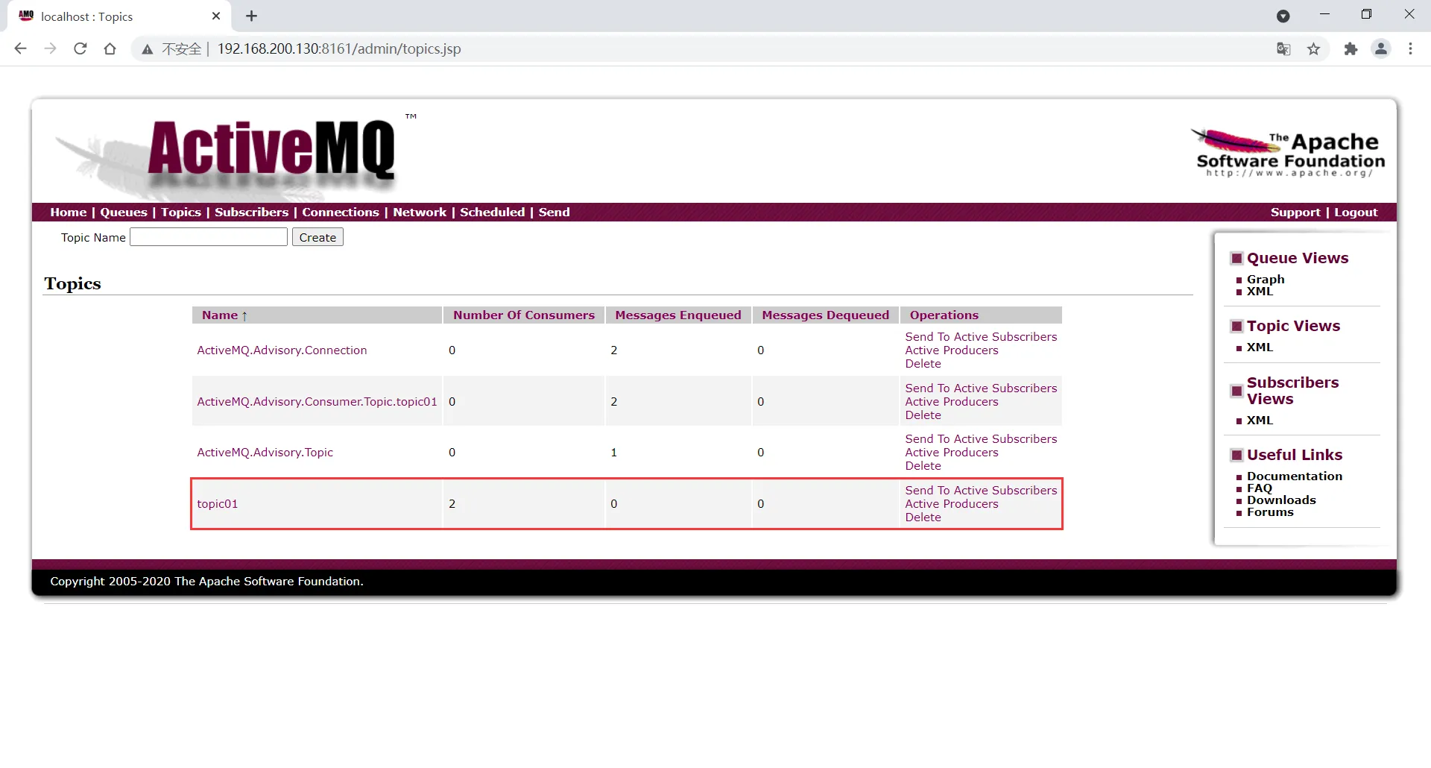Focus the Topic Name text field
This screenshot has height=768, width=1431.
point(209,238)
